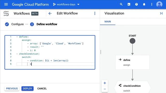Click the array definition code line
Image resolution: width=166 pixels, height=93 pixels.
[55, 43]
